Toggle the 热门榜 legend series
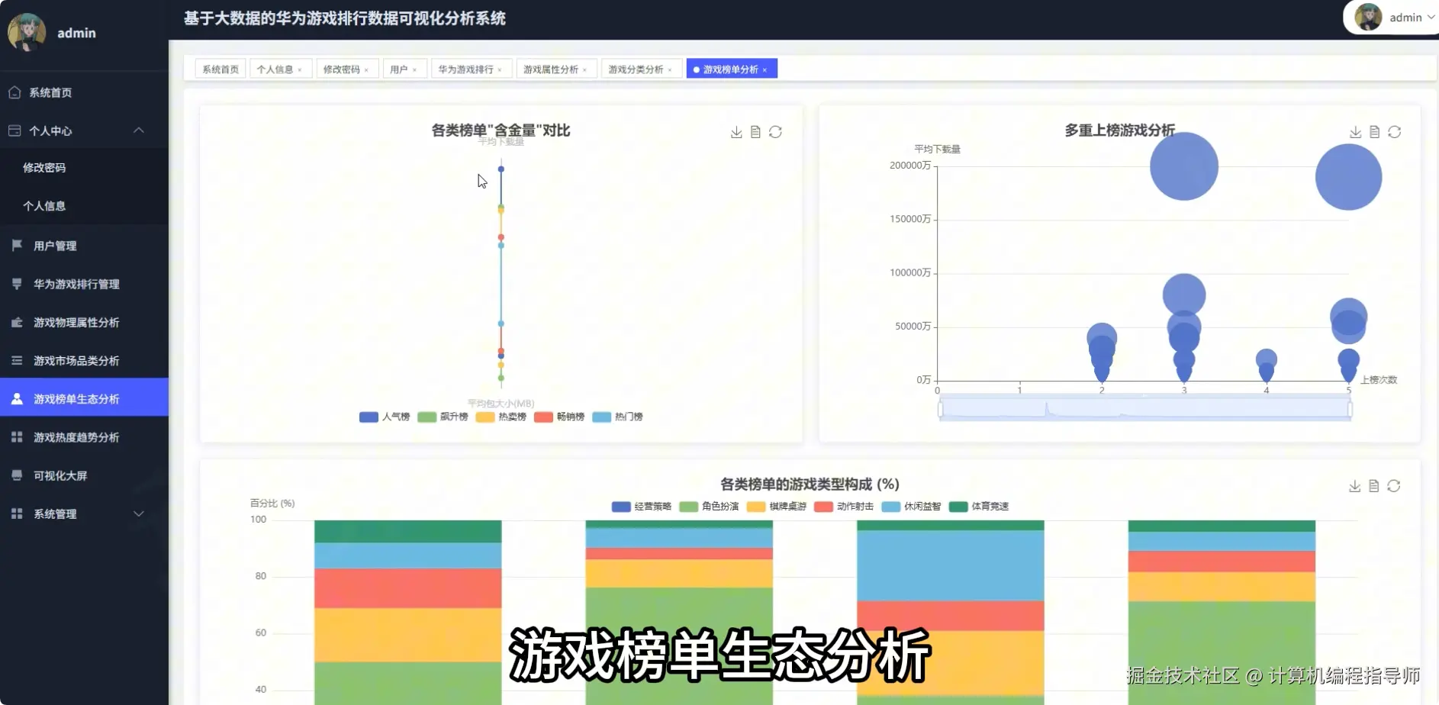Viewport: 1439px width, 705px height. 618,417
